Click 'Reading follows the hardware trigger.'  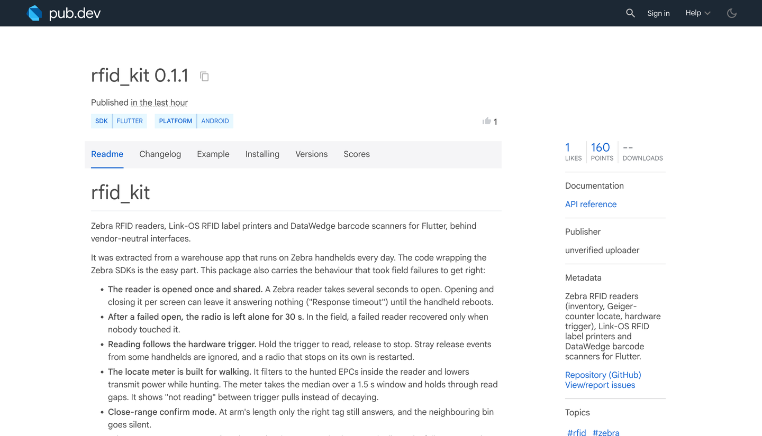(x=182, y=344)
